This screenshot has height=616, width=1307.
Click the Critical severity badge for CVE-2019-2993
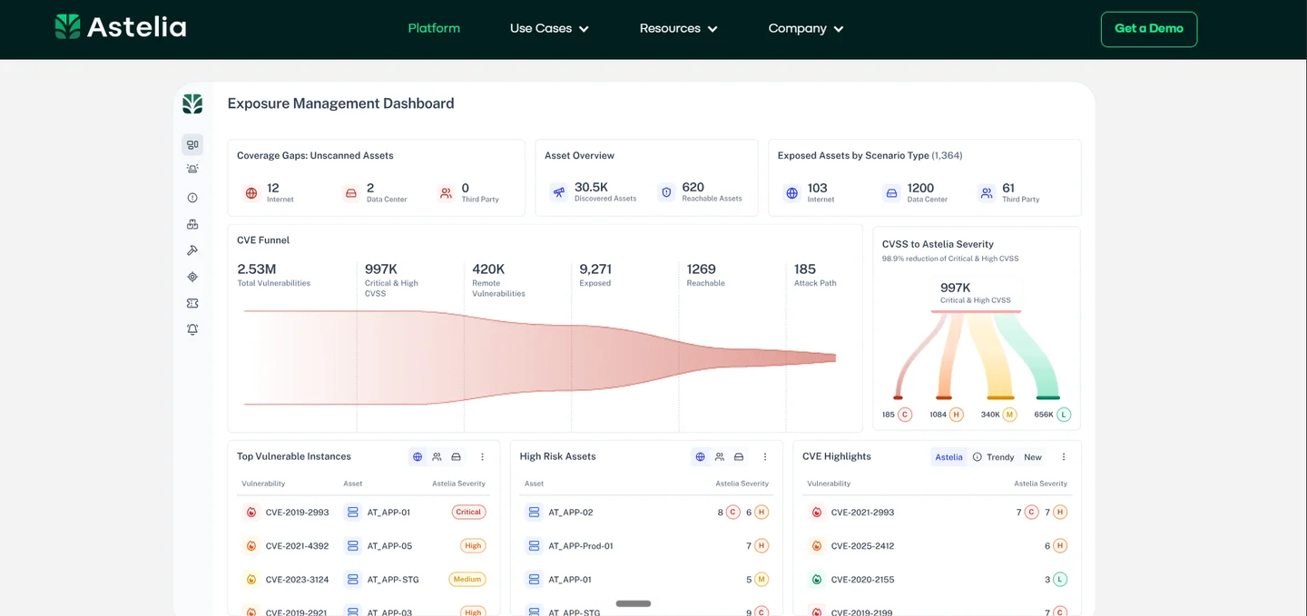coord(468,513)
